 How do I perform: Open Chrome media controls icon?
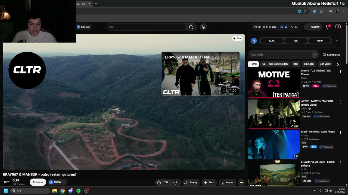pyautogui.click(x=331, y=11)
